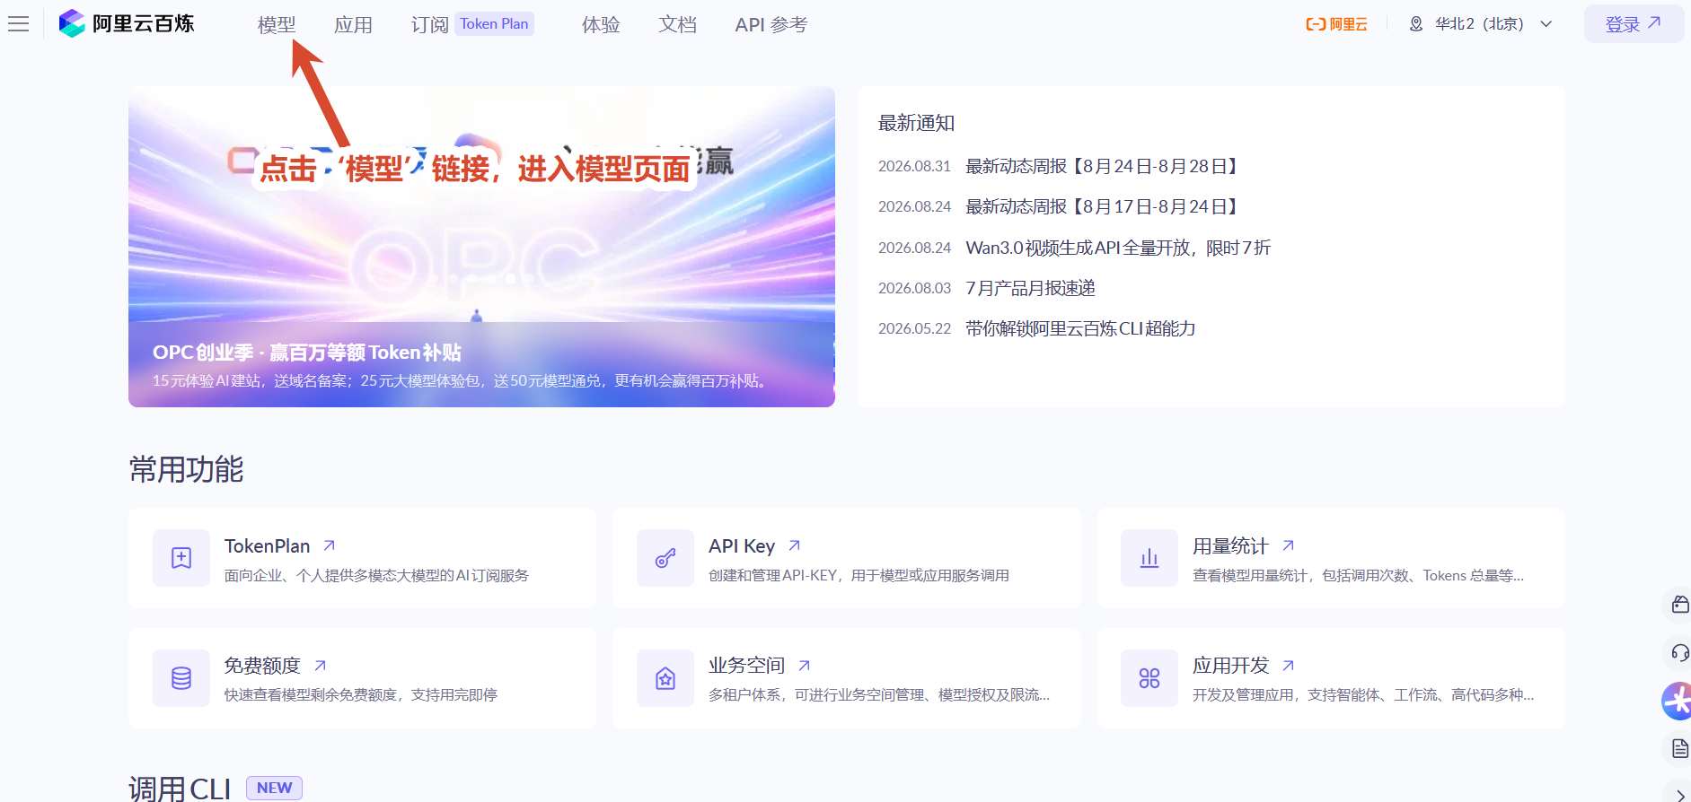Open 带你解锁阿里云百炼CLI超能力 notice

point(1080,328)
